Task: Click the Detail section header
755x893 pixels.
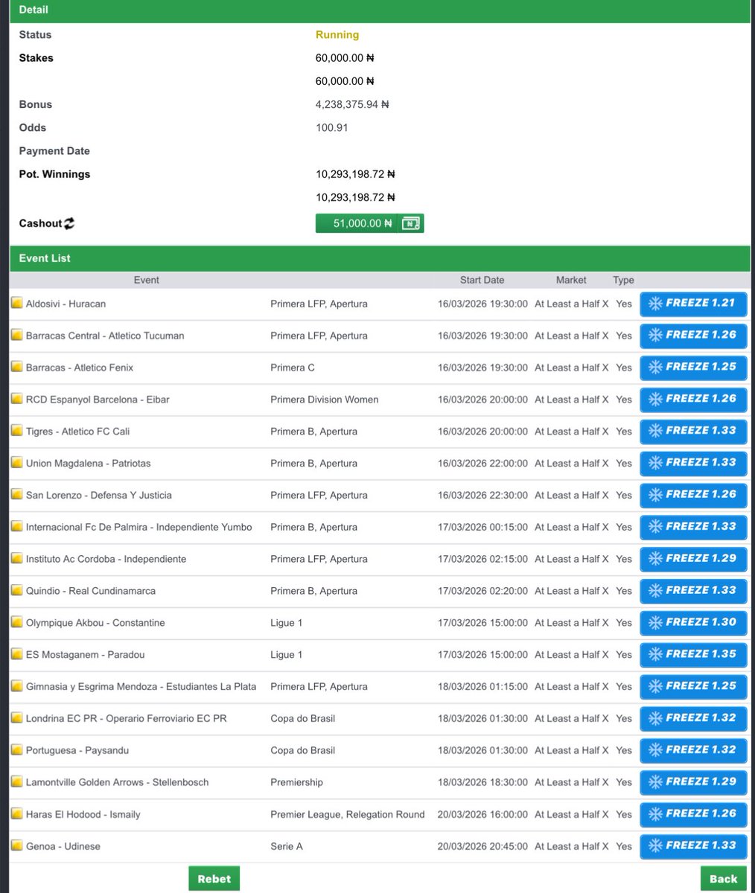Action: click(x=380, y=10)
